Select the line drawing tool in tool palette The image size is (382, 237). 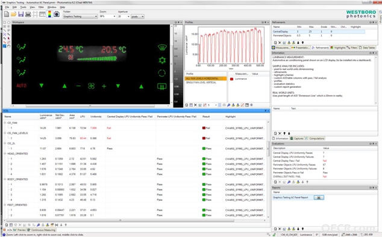(x=5, y=31)
